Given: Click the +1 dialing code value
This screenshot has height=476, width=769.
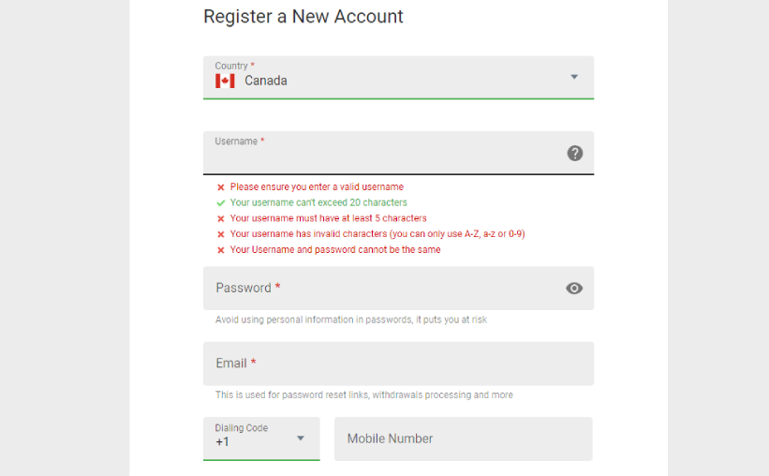Looking at the screenshot, I should pos(223,442).
